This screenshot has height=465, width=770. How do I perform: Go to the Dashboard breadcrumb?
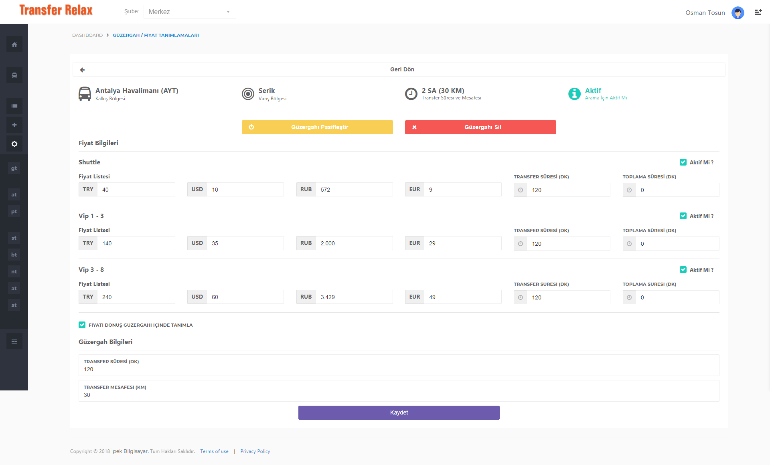pos(87,35)
